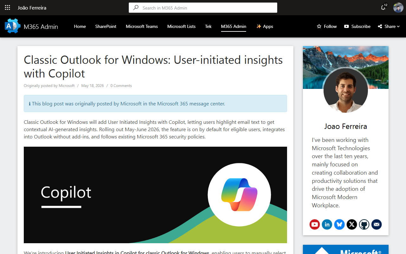Click the Microsoft banner at bottom of sidebar
The image size is (406, 254).
pyautogui.click(x=346, y=249)
